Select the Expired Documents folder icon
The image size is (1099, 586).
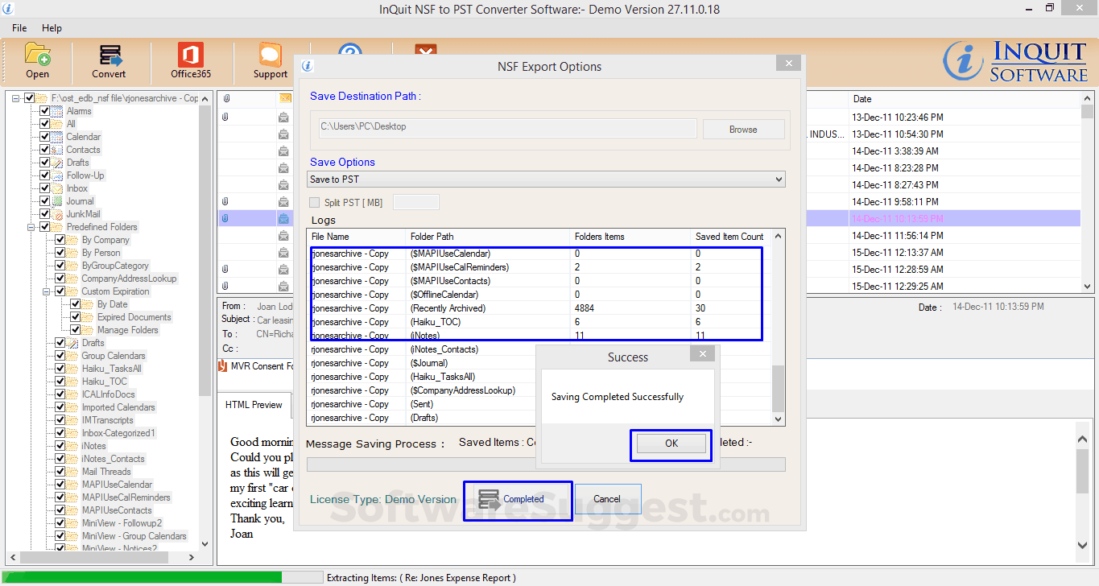point(88,317)
